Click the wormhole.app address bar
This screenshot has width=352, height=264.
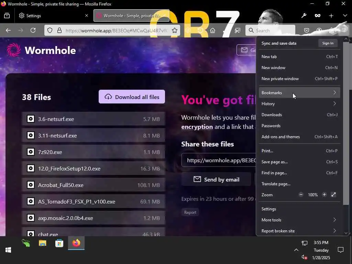(x=116, y=30)
